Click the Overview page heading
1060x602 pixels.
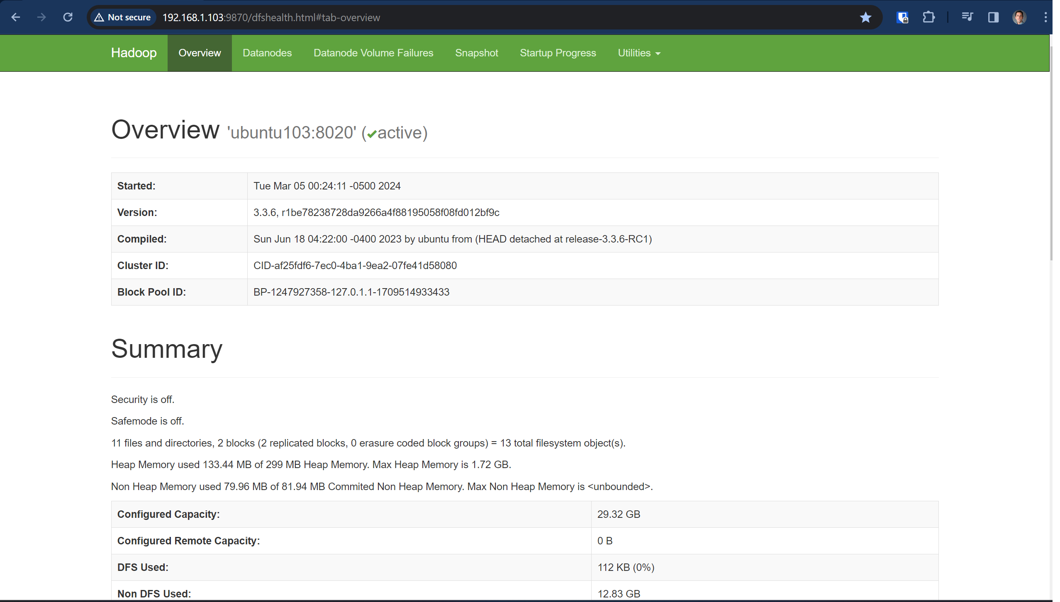click(165, 130)
